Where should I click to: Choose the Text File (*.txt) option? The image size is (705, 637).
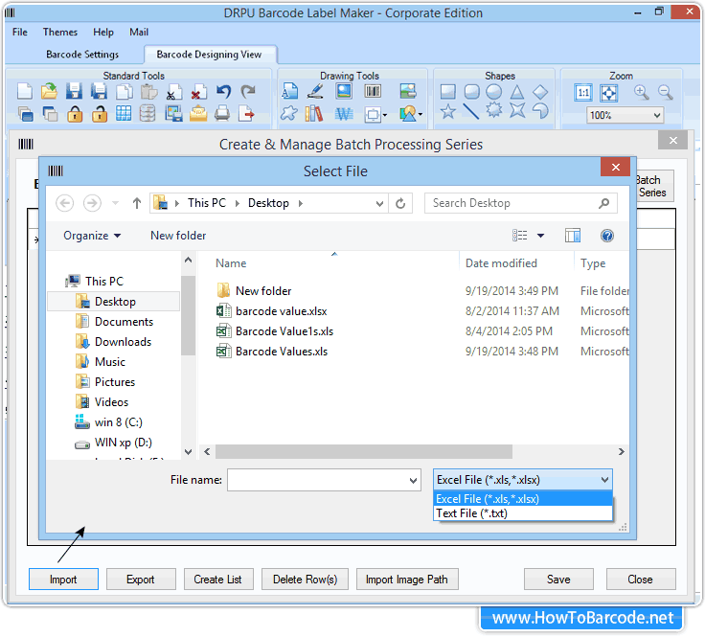point(522,512)
